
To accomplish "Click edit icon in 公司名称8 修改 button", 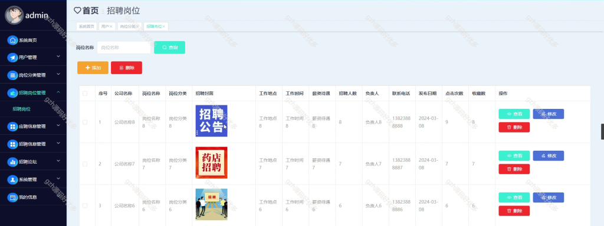I will click(x=543, y=114).
